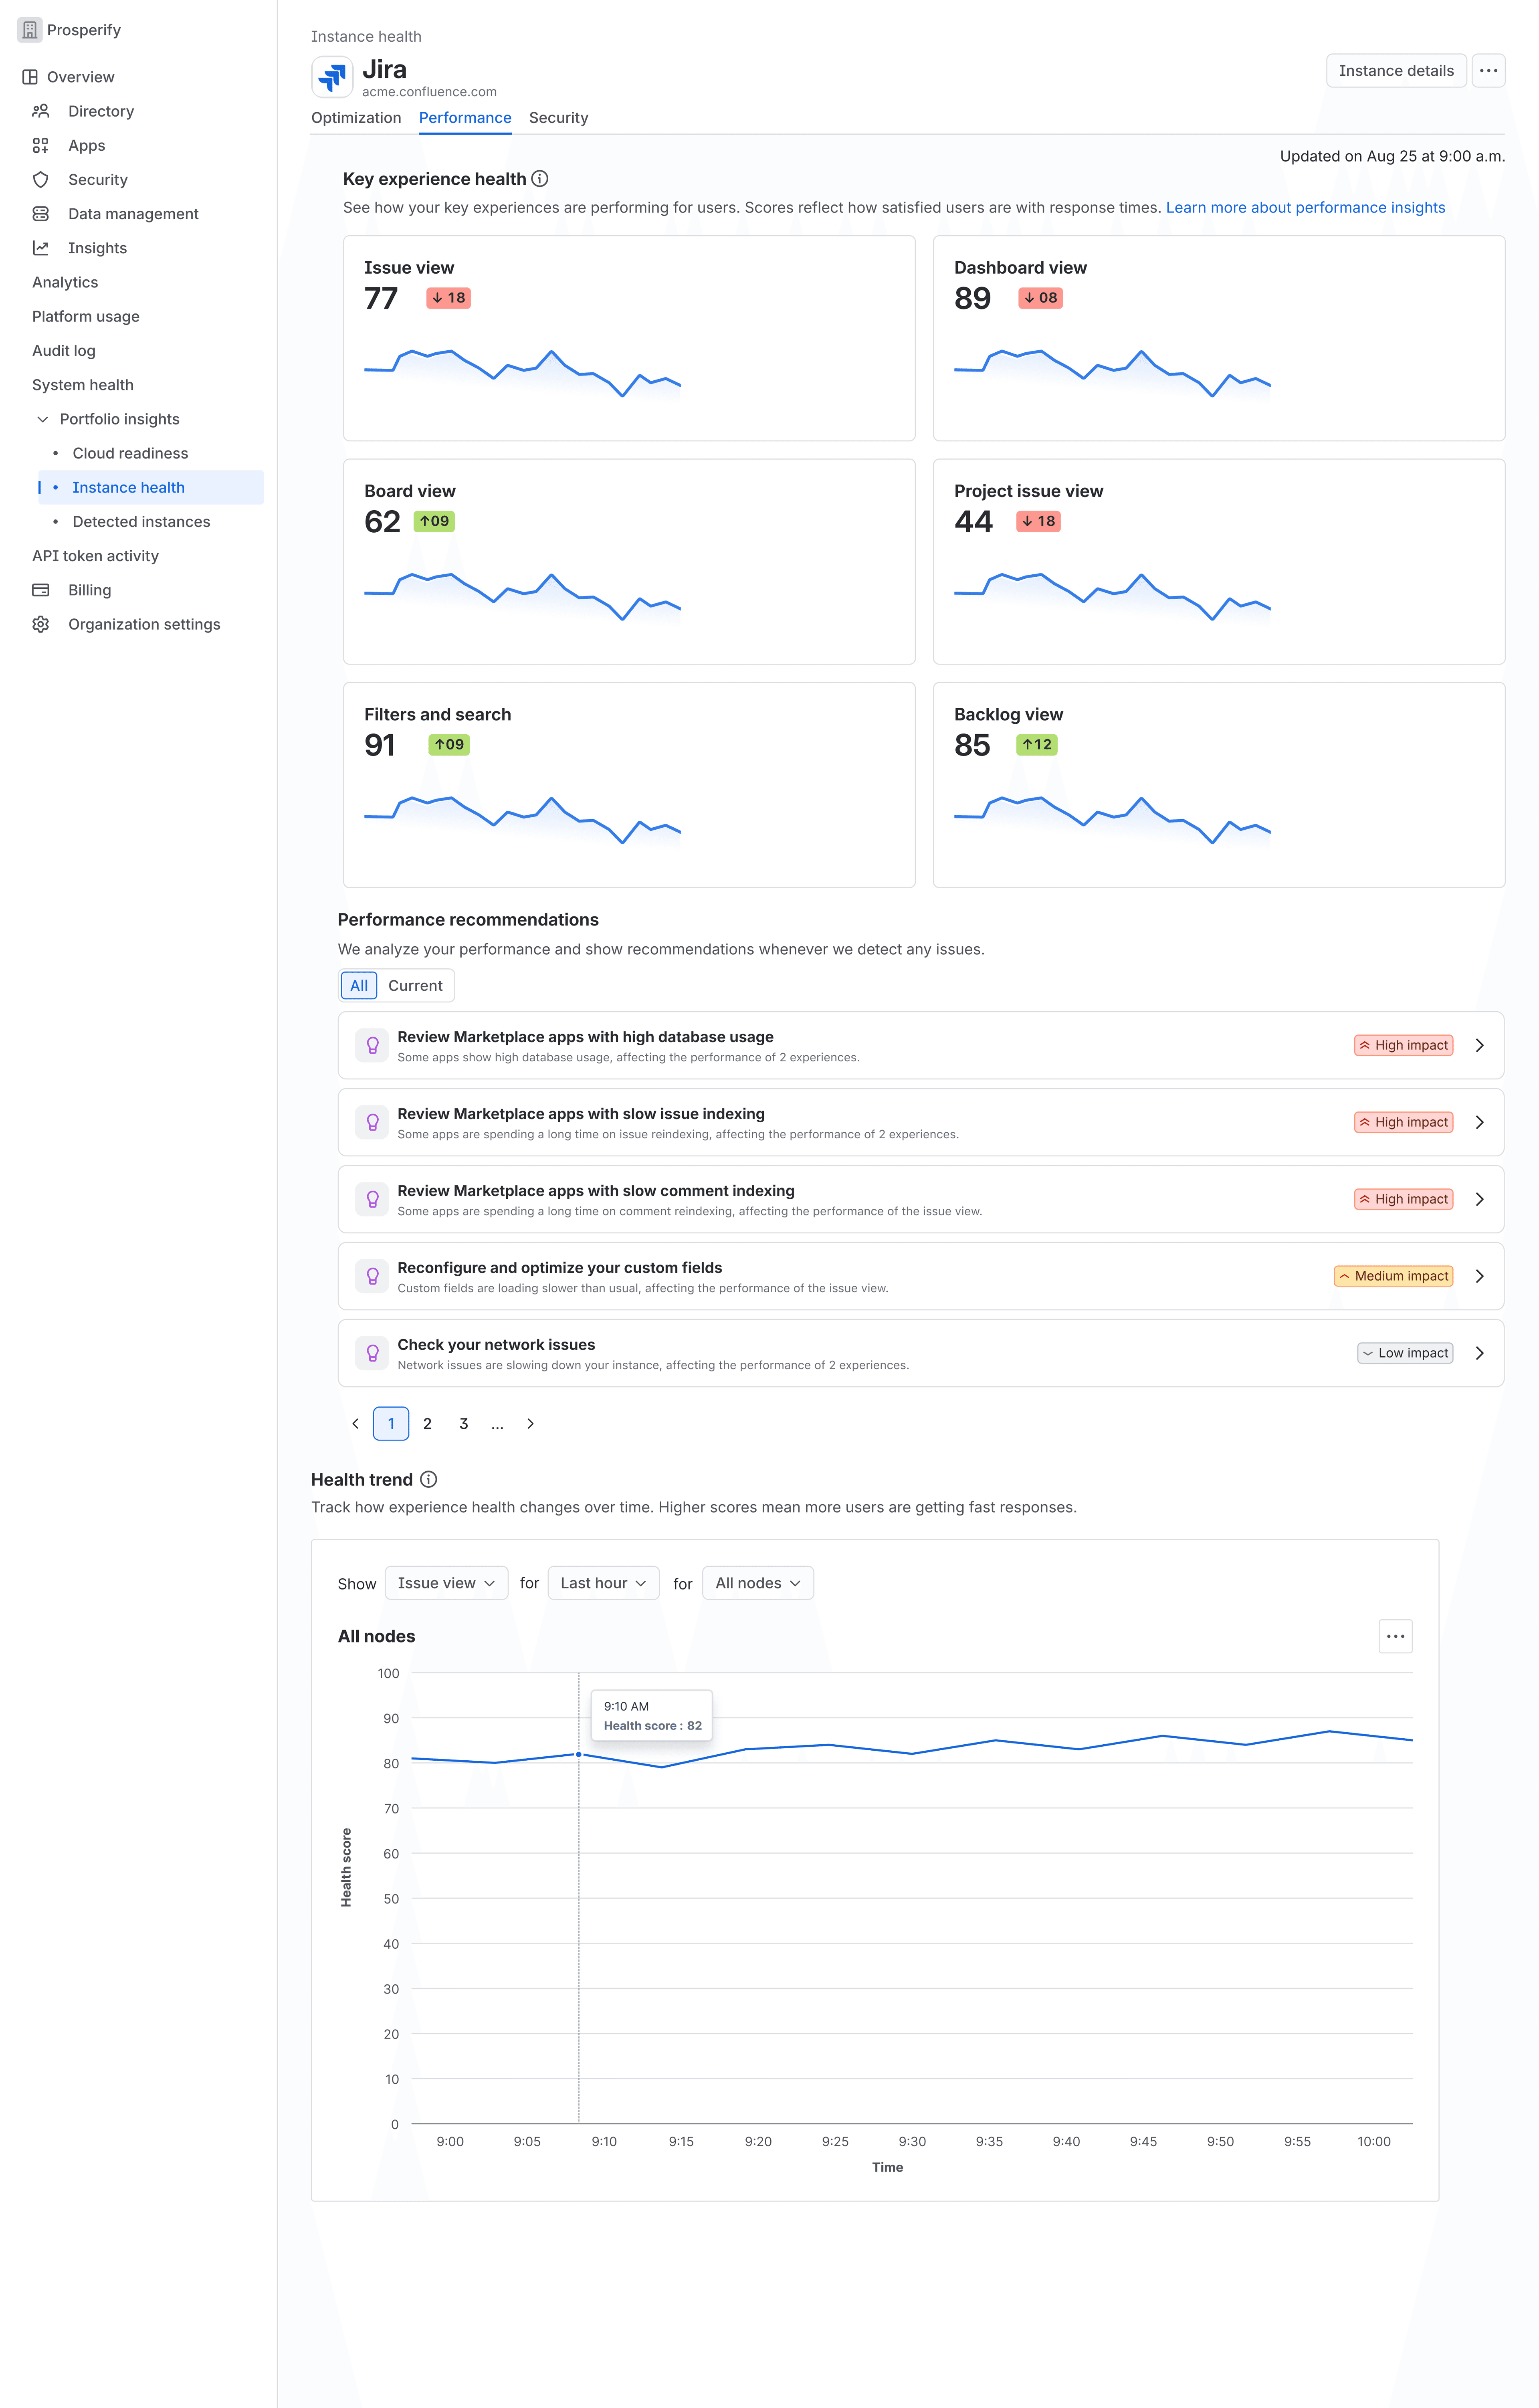Click the Medium impact badge

[x=1393, y=1276]
